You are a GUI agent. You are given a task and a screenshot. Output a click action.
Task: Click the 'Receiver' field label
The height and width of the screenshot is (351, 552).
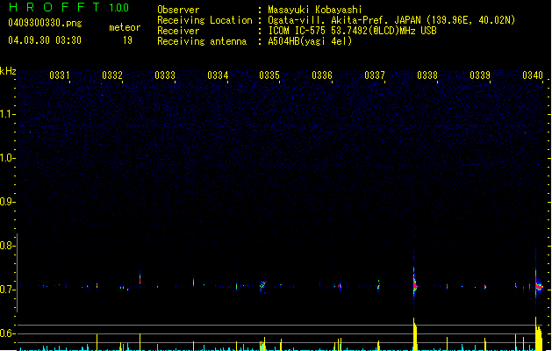point(178,31)
